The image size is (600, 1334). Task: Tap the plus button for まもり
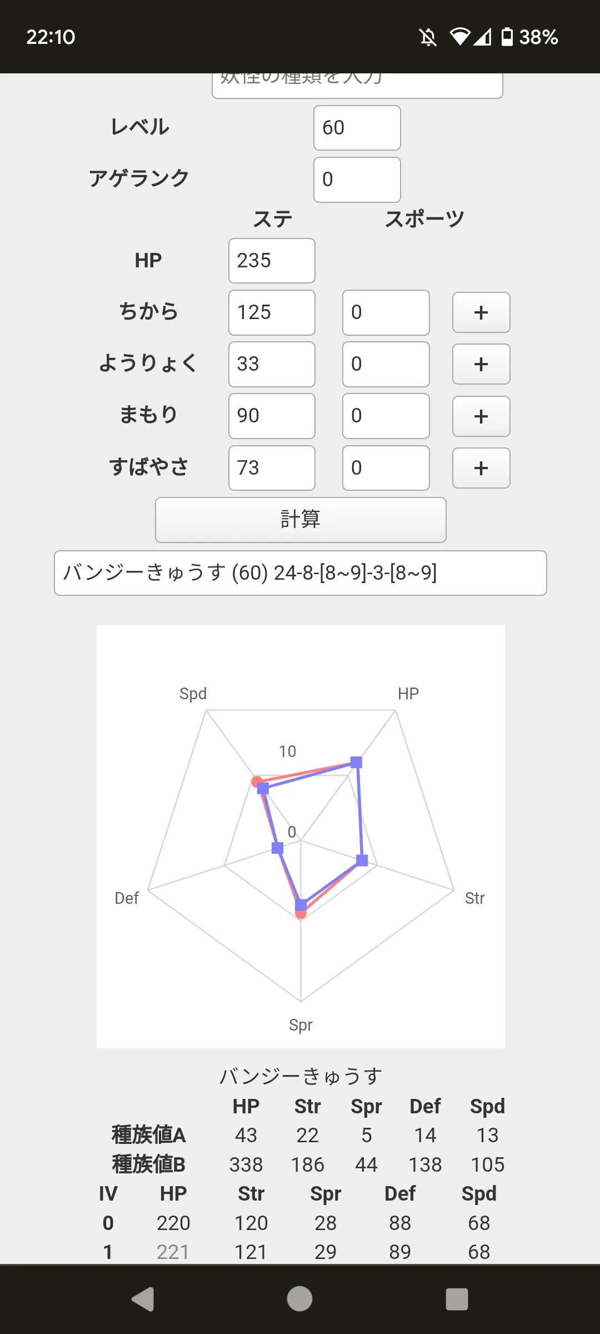coord(481,416)
